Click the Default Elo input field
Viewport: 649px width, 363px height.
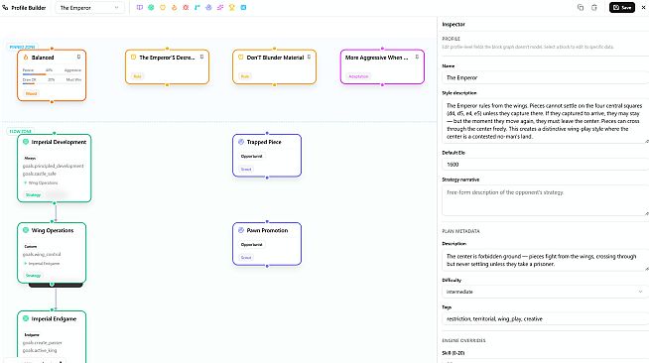tap(545, 164)
